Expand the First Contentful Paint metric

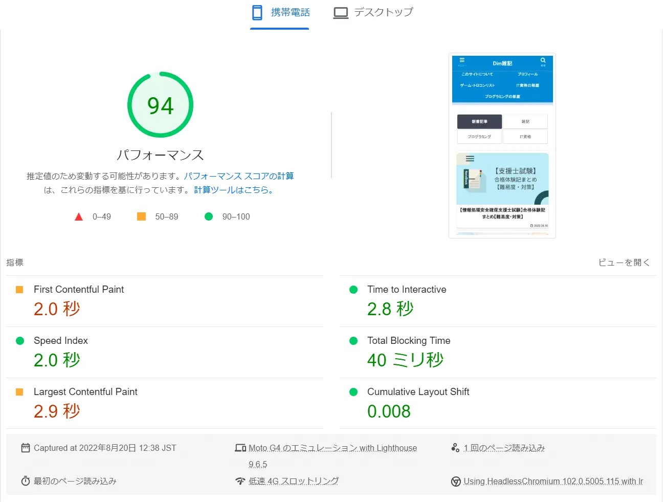pyautogui.click(x=79, y=290)
